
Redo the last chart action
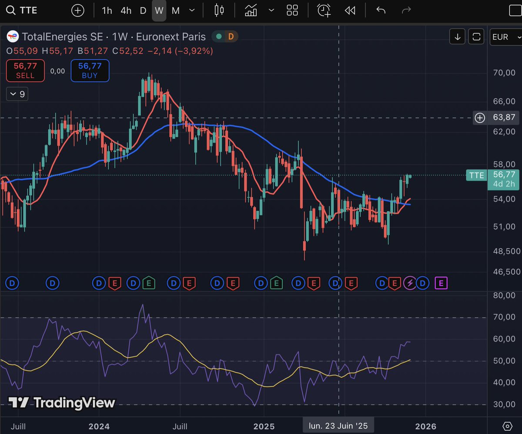coord(406,10)
